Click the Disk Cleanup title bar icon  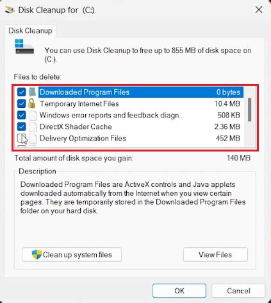[x=10, y=10]
